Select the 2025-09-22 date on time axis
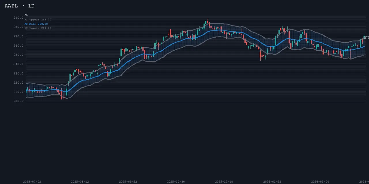 [128, 182]
